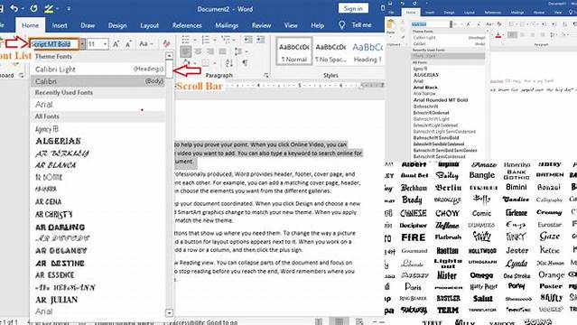The image size is (577, 325).
Task: Open the Customize Quick Access Toolbar arrow
Action: [69, 8]
